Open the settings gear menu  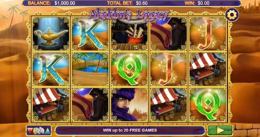tap(232, 15)
